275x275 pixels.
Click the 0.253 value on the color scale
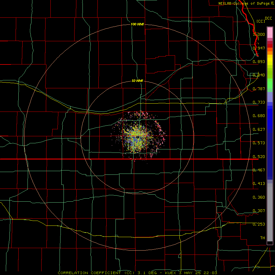tap(259, 224)
